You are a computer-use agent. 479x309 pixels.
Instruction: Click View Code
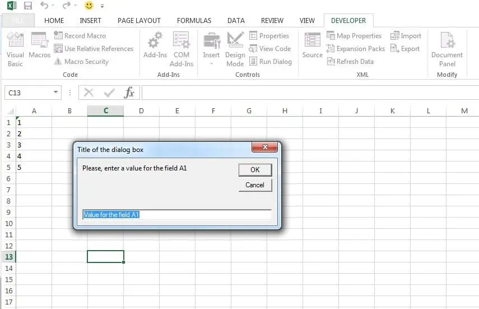269,49
